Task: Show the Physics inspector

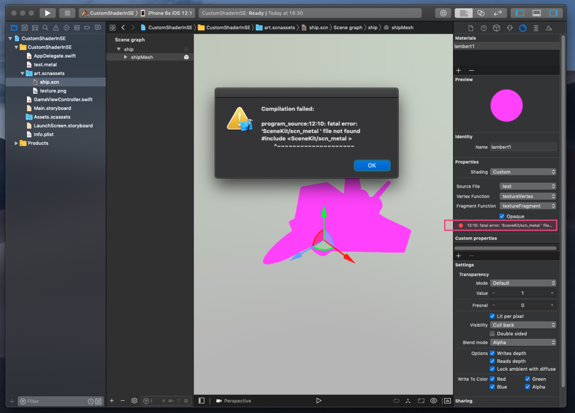Action: pyautogui.click(x=536, y=28)
